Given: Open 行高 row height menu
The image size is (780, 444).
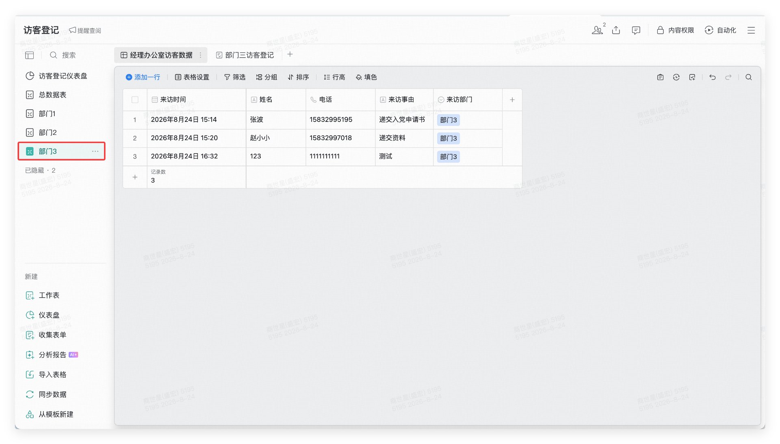Looking at the screenshot, I should coord(334,77).
